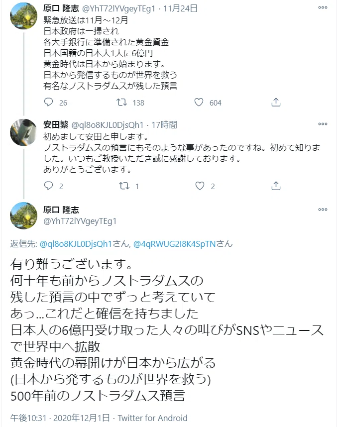Open the 17時間 timestamp link
Screen dimensions: 337x427
[164, 125]
